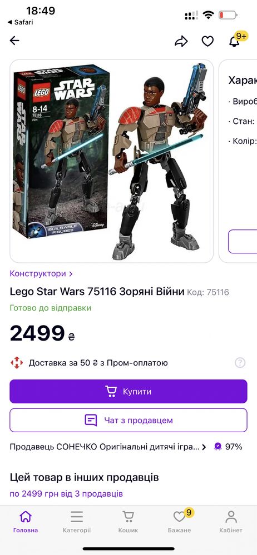The width and height of the screenshot is (257, 555).
Task: Tap the seller's verified rating badge icon
Action: 218,447
